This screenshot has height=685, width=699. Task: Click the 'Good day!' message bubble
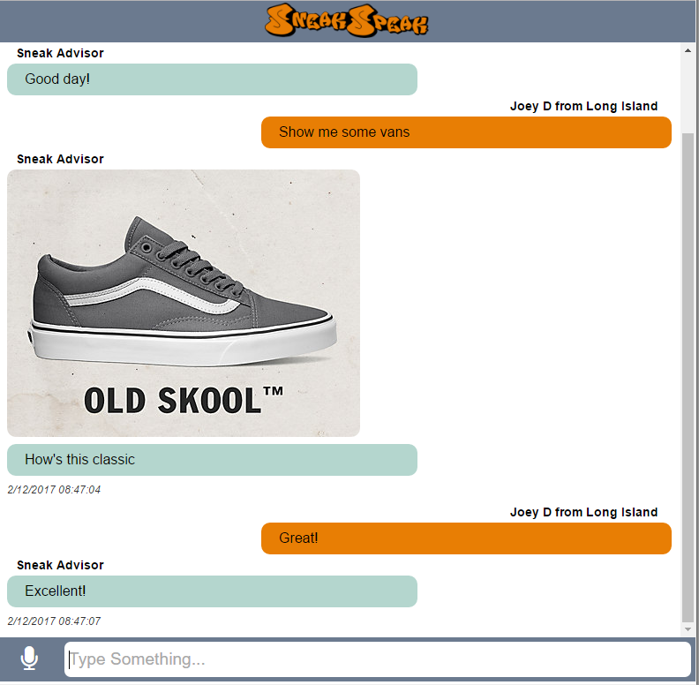[212, 79]
